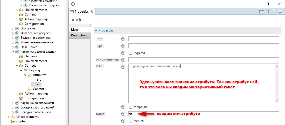Toggle the Interpolate checkbox

[130, 107]
